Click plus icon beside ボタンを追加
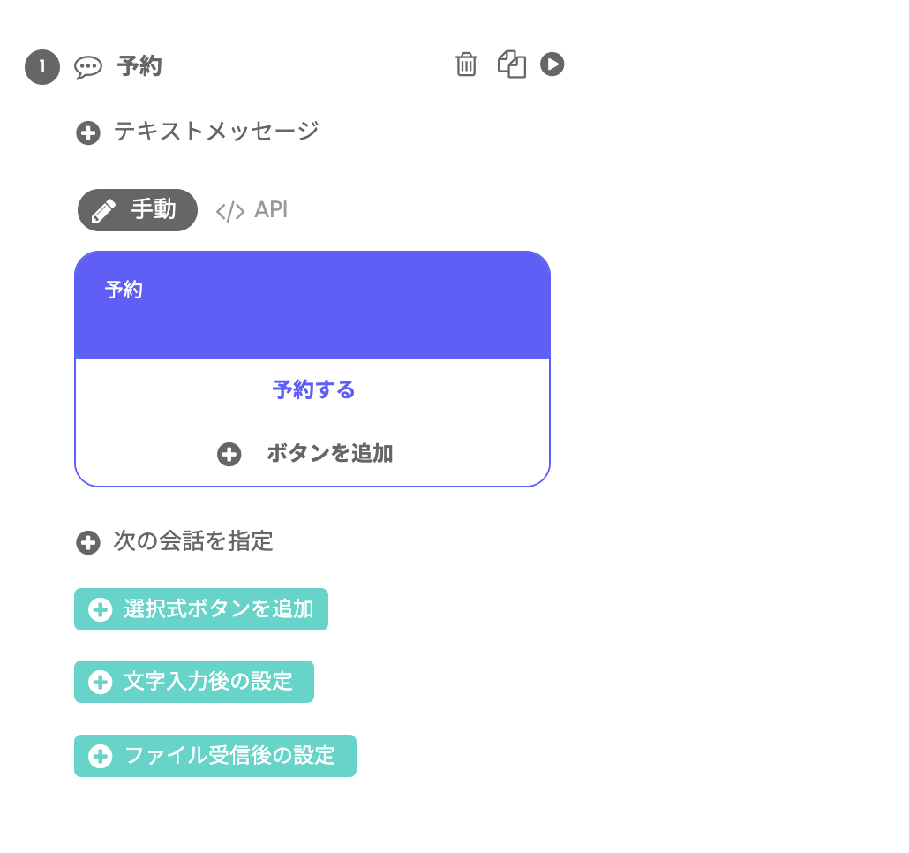909x853 pixels. [x=229, y=454]
